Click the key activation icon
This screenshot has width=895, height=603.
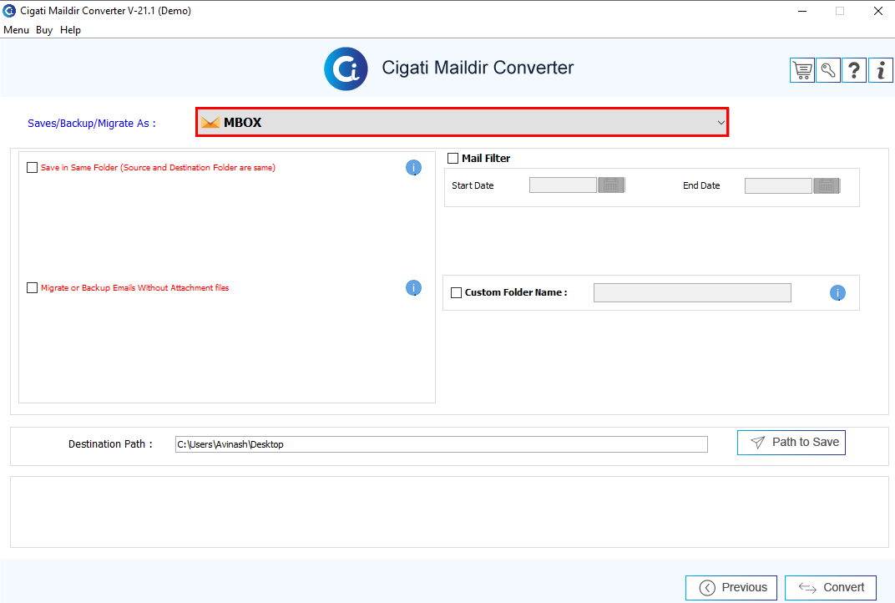click(x=828, y=71)
